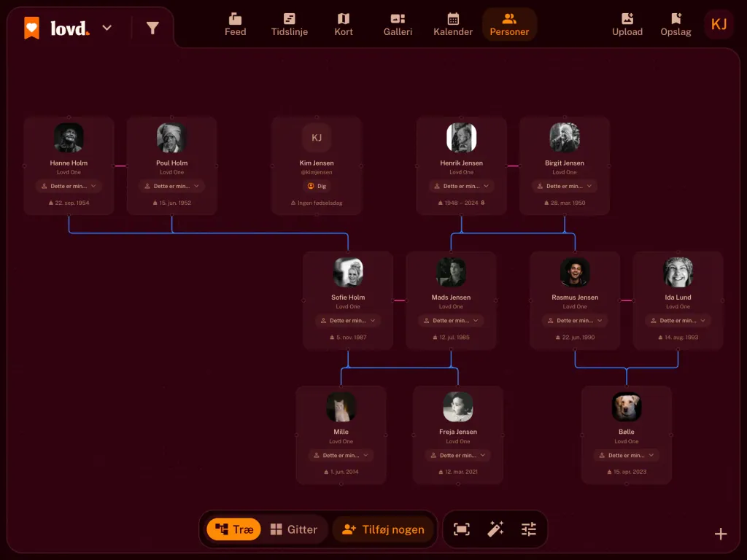This screenshot has width=747, height=560.
Task: Open the Kort map tab
Action: tap(344, 25)
